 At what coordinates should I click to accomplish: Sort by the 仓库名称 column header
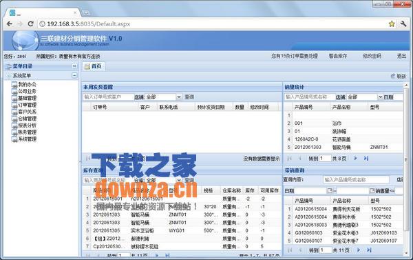click(x=231, y=190)
